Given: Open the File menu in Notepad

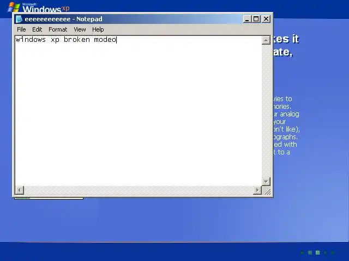Looking at the screenshot, I should point(21,29).
